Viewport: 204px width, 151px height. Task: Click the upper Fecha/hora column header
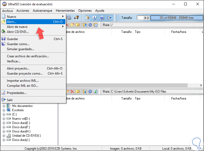pyautogui.click(x=185, y=32)
